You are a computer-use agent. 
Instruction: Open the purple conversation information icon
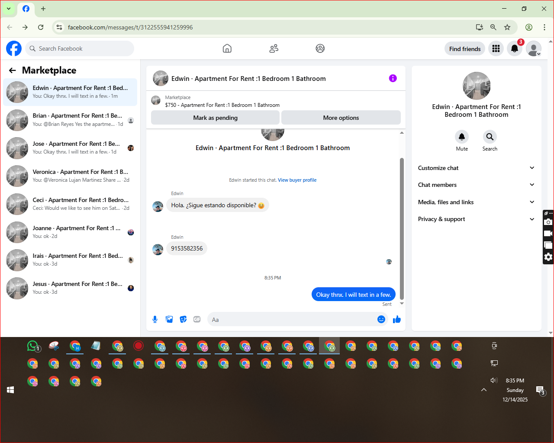393,78
